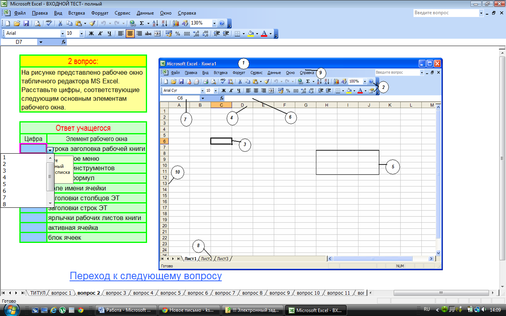Open print preview
The height and width of the screenshot is (316, 506).
38,23
